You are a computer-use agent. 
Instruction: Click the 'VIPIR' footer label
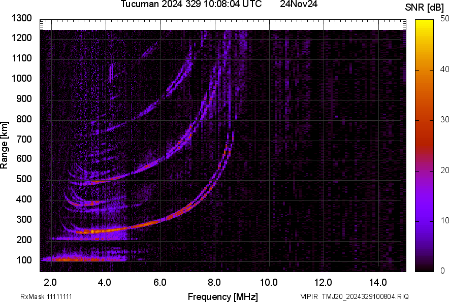[x=309, y=296]
